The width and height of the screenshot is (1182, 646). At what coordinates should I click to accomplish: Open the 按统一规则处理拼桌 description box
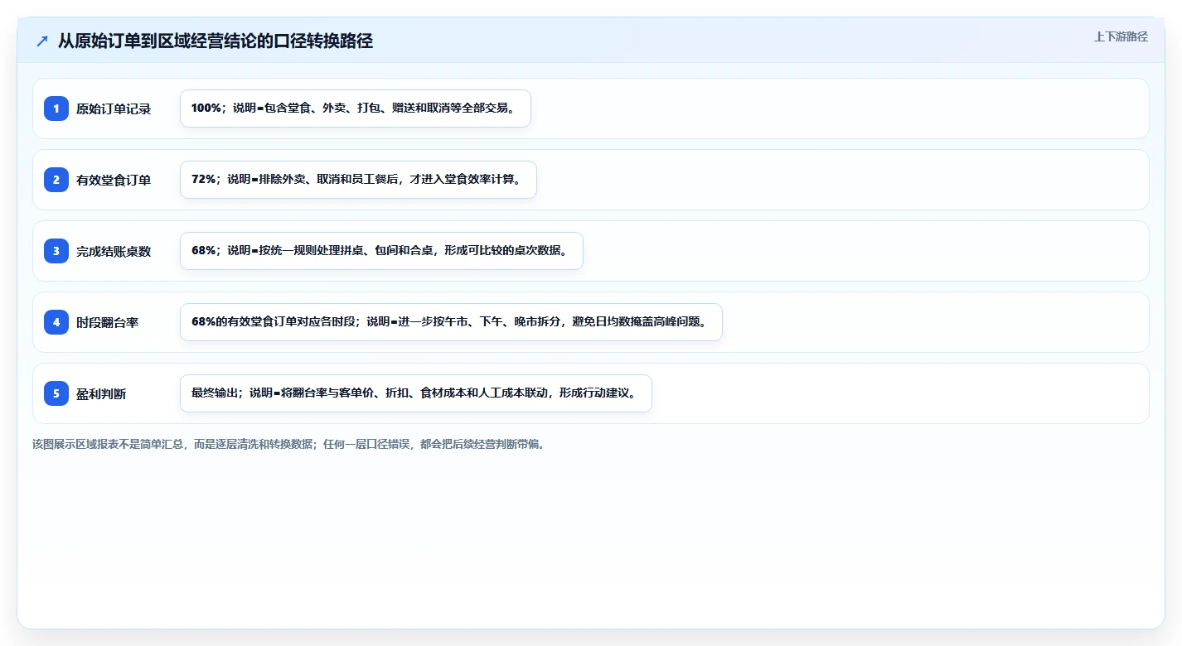click(x=381, y=251)
